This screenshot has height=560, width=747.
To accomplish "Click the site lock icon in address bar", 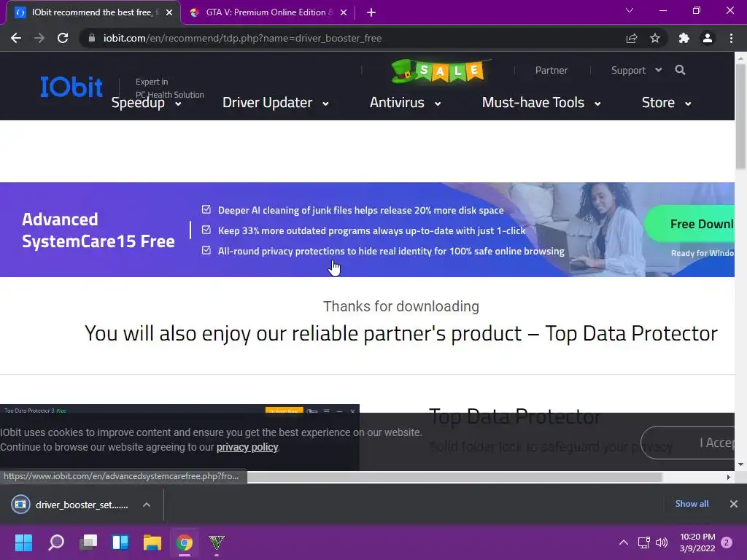I will [x=91, y=38].
